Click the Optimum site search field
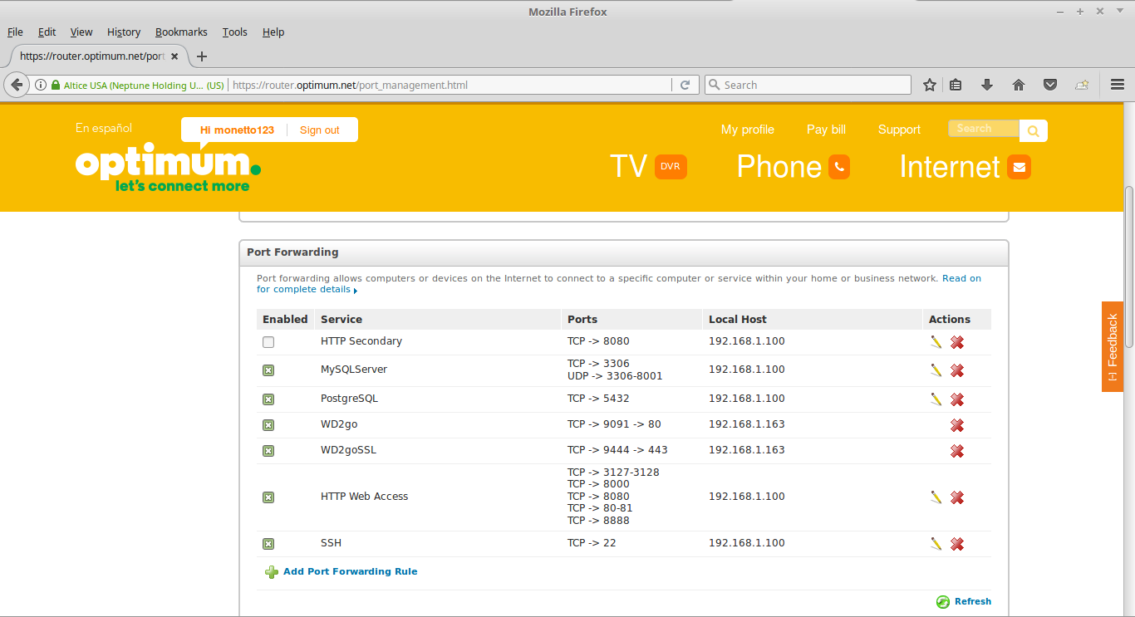Screen dimensions: 1135x617 click(984, 129)
